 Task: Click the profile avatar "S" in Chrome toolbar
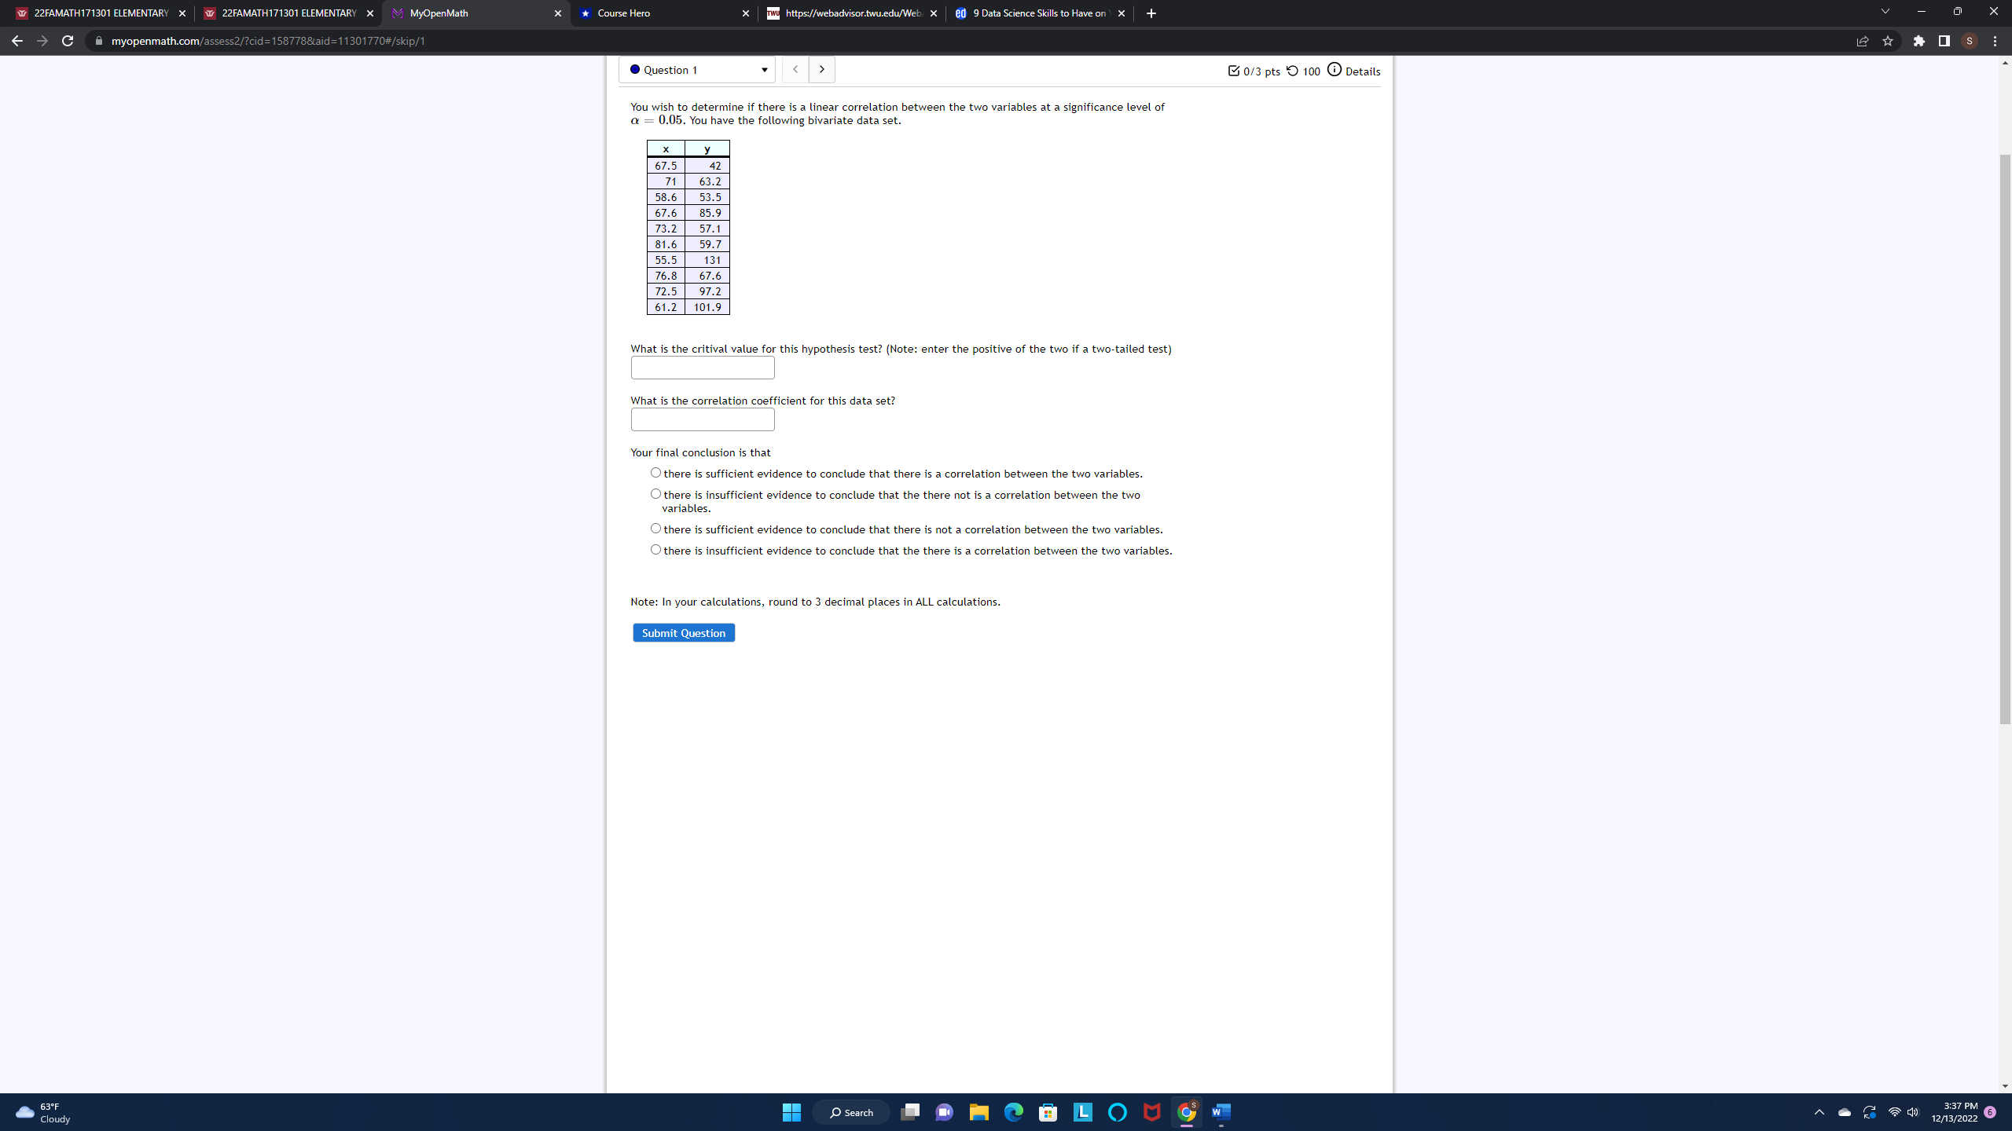pyautogui.click(x=1970, y=41)
